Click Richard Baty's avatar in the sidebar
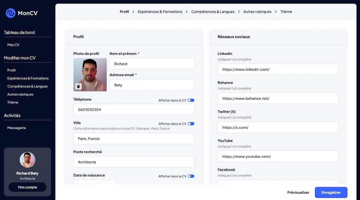This screenshot has height=200, width=360. pyautogui.click(x=27, y=160)
